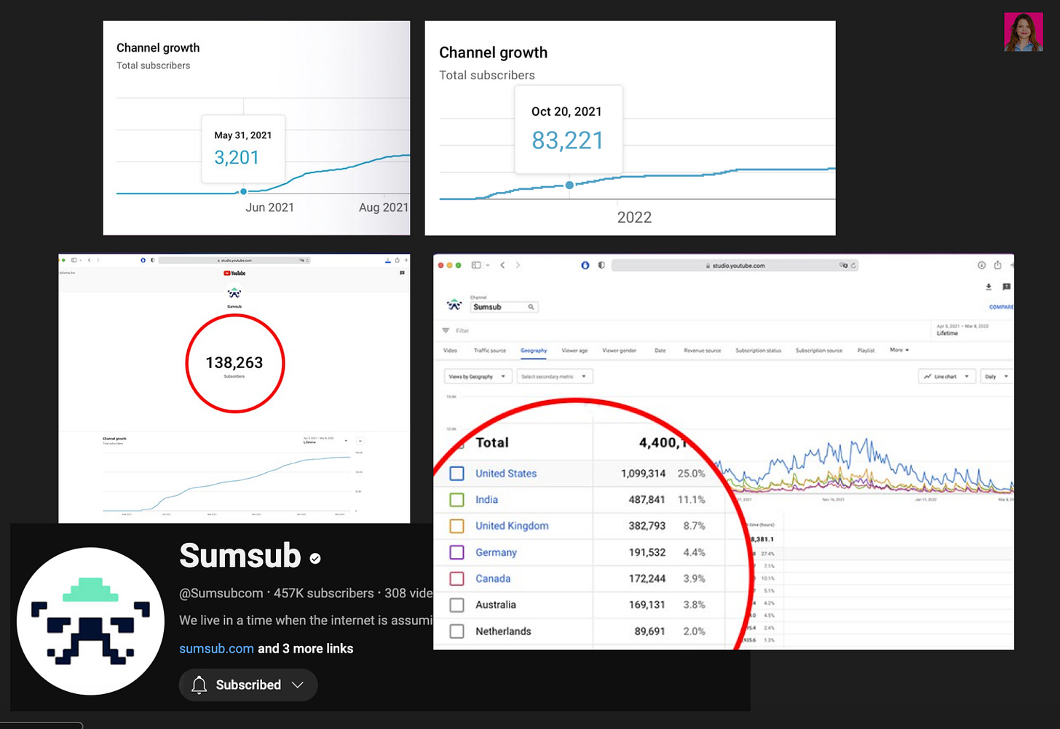Toggle Safari sidebar in Geography window
Screen dimensions: 1060x729
click(476, 266)
